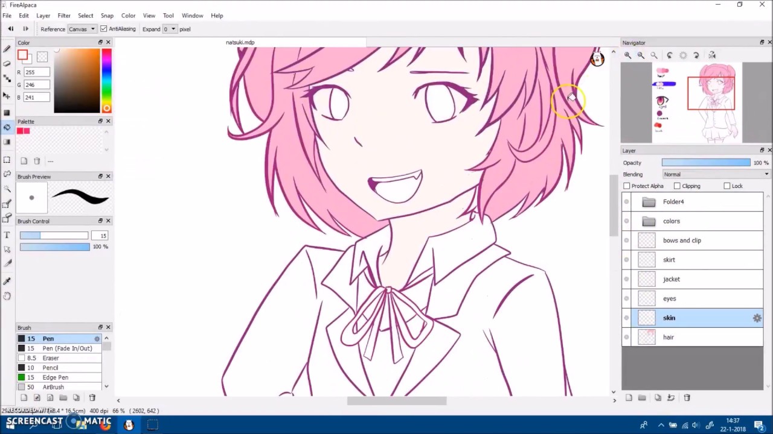Screen dimensions: 773x434
Task: Toggle the AntiAliasing checkbox
Action: (x=104, y=29)
